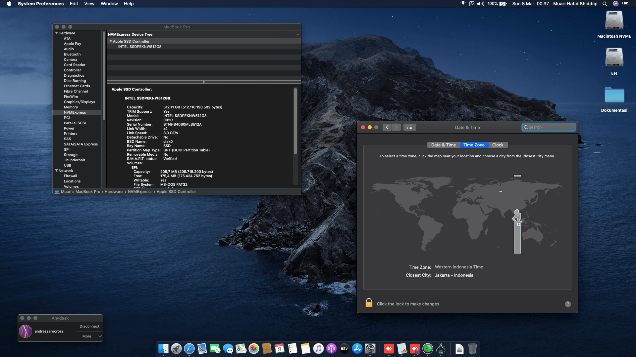Open Spotlight search in the menu bar

point(605,4)
